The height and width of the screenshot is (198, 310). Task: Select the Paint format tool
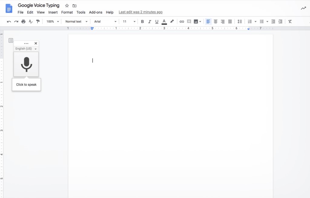(38, 21)
